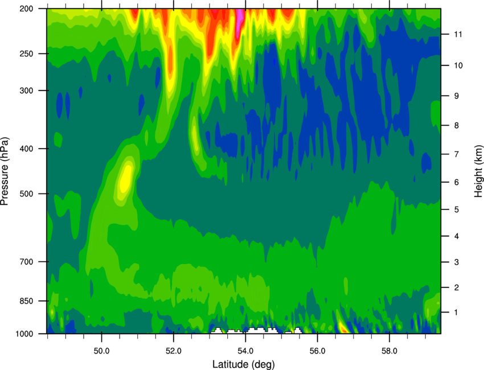This screenshot has width=484, height=370.
Task: Click the 54.0 latitude tick label
Action: (245, 351)
